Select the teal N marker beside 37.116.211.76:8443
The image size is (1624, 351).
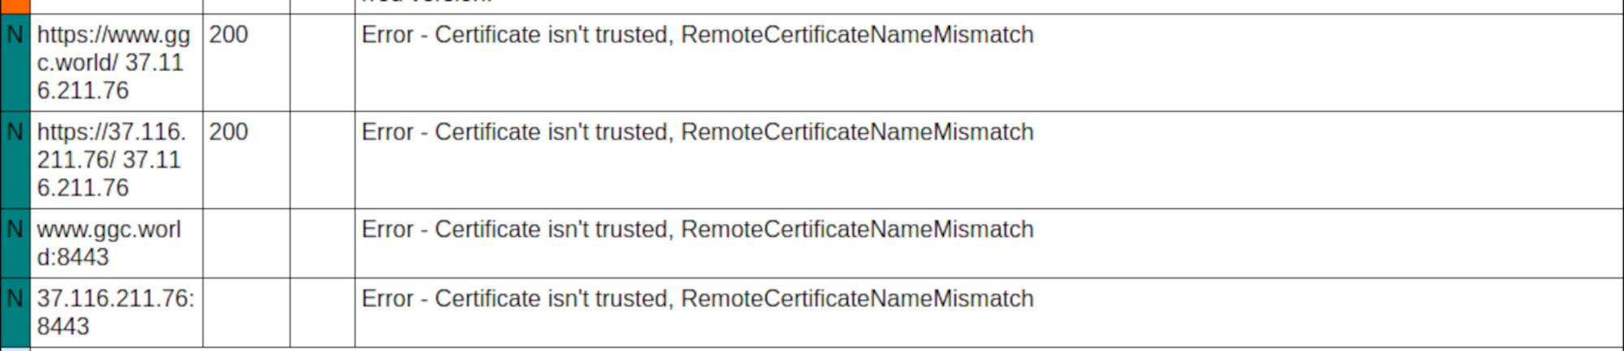tap(15, 313)
